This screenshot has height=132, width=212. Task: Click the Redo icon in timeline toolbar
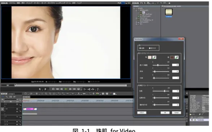tap(73, 94)
